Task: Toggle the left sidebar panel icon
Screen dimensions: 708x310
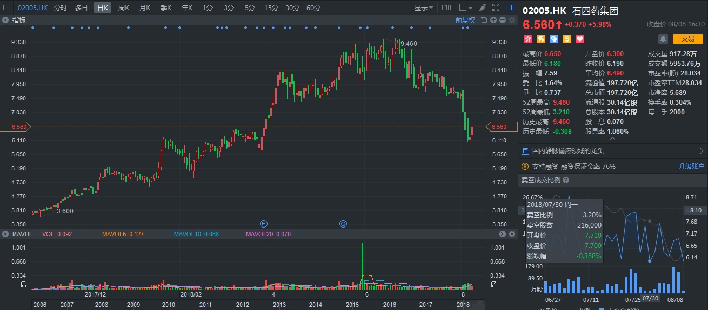Action: (6, 8)
